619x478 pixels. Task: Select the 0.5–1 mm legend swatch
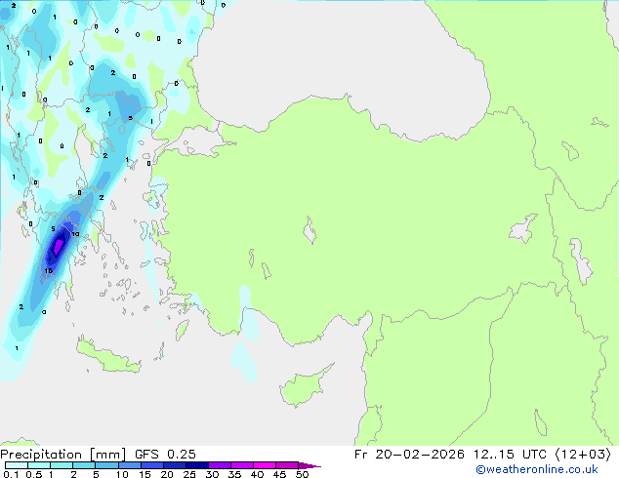(x=39, y=465)
